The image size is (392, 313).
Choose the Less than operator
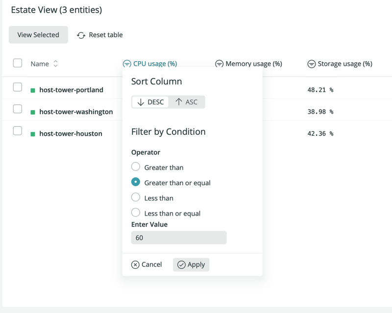coord(136,197)
